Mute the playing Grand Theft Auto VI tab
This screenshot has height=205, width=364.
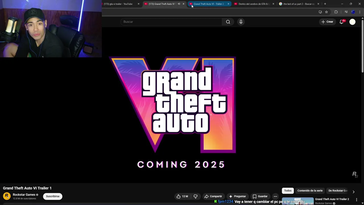(179, 4)
